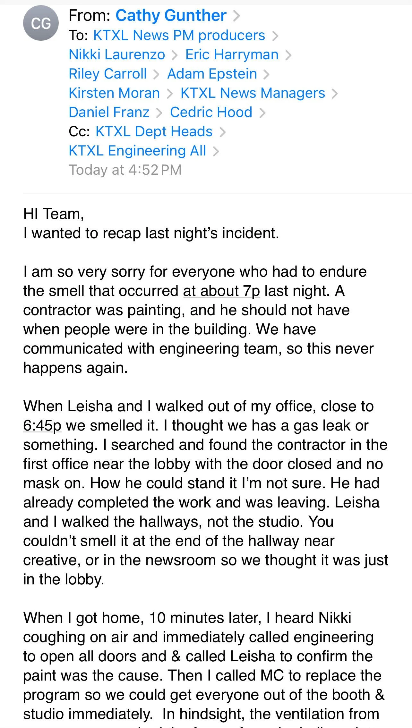Viewport: 412px width, 728px height.
Task: Open KTXL Engineering All Cc group
Action: (137, 151)
